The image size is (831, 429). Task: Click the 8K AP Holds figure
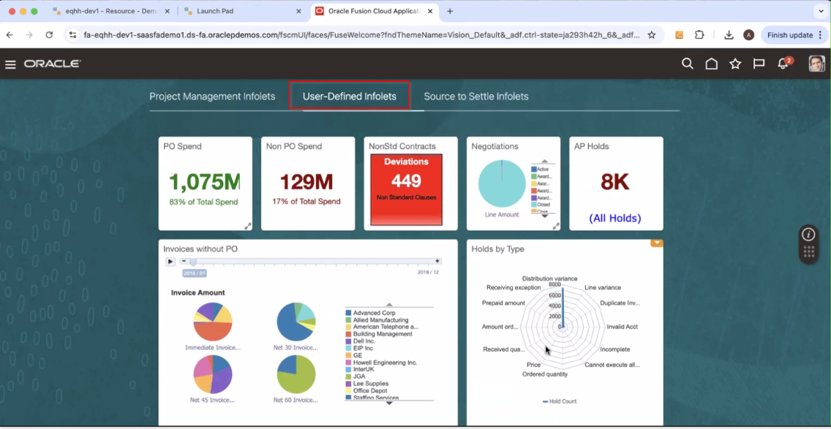click(614, 182)
